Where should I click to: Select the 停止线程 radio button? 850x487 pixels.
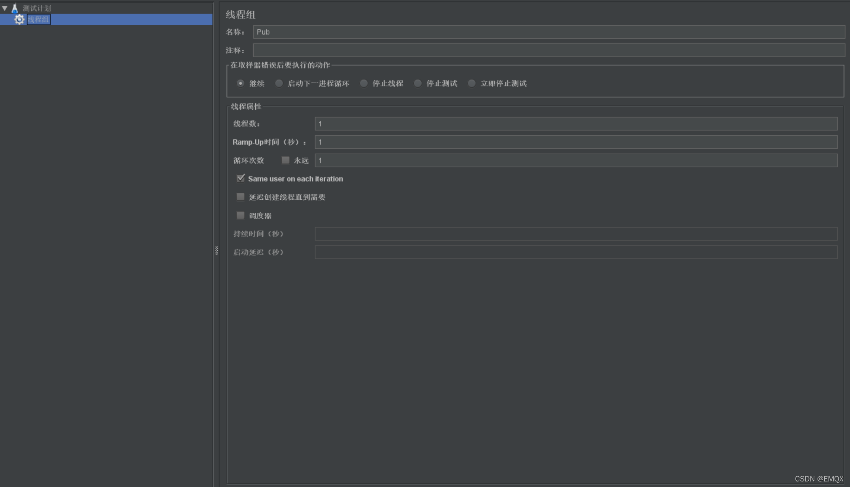coord(364,83)
